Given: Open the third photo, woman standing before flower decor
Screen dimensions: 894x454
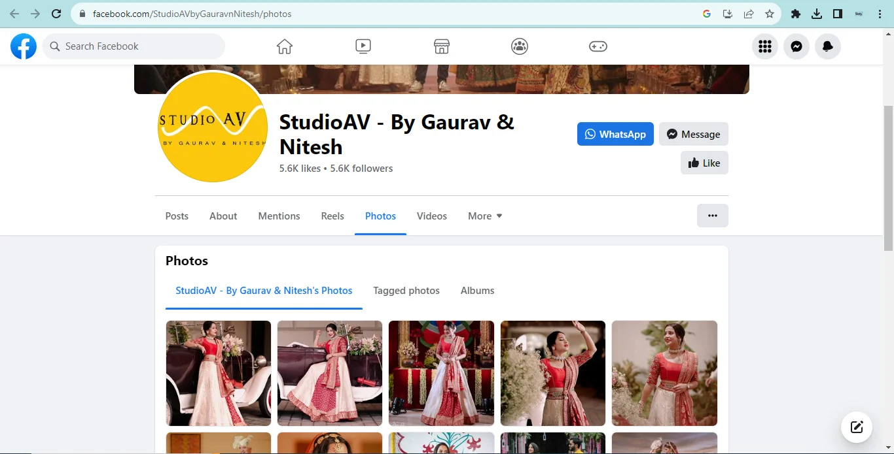Looking at the screenshot, I should point(441,373).
